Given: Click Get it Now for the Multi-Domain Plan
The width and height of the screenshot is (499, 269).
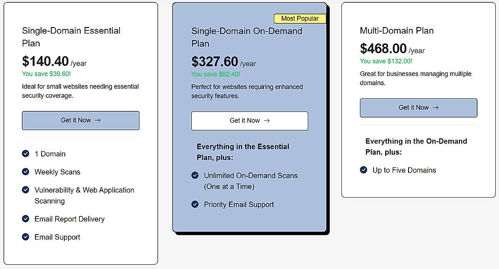Looking at the screenshot, I should 418,107.
